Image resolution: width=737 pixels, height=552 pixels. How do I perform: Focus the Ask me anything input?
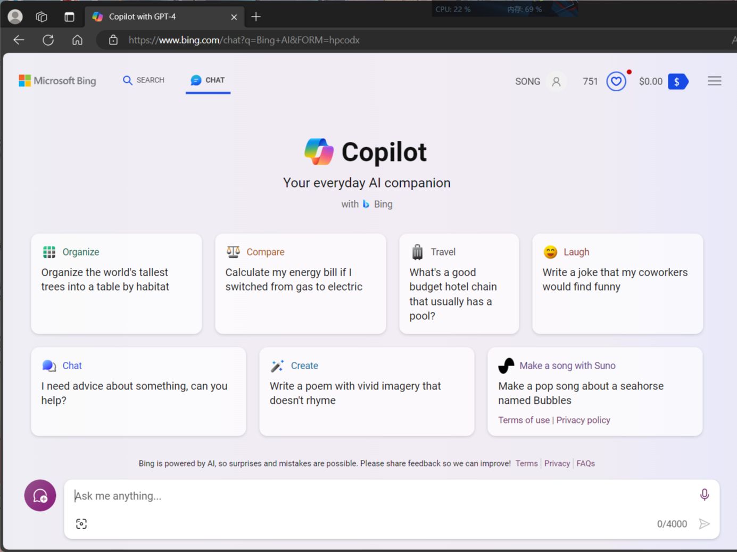coord(383,496)
